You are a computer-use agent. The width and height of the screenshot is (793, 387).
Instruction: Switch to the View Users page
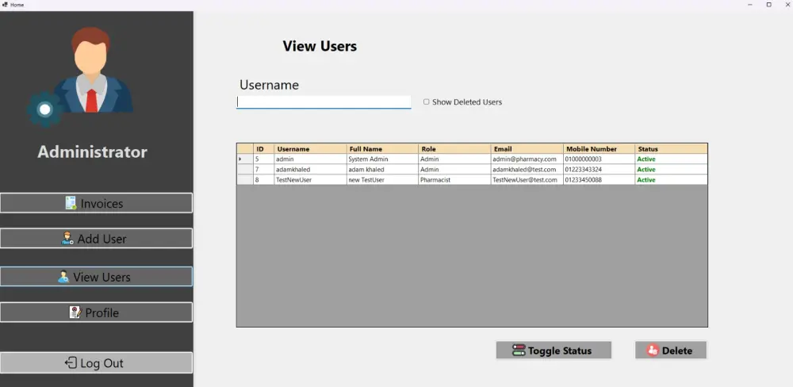click(96, 277)
